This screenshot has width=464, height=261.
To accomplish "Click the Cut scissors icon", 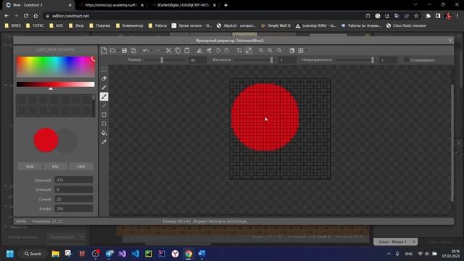I will (x=168, y=51).
